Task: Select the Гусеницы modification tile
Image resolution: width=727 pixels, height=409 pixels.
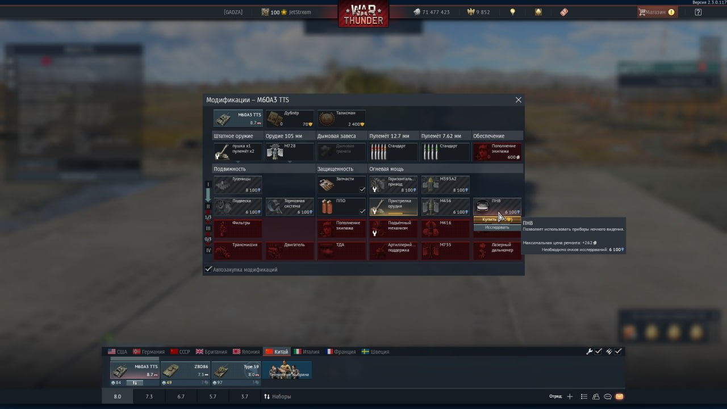Action: pyautogui.click(x=237, y=185)
